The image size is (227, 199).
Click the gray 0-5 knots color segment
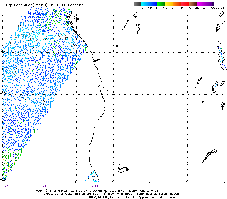pyautogui.click(x=137, y=4)
